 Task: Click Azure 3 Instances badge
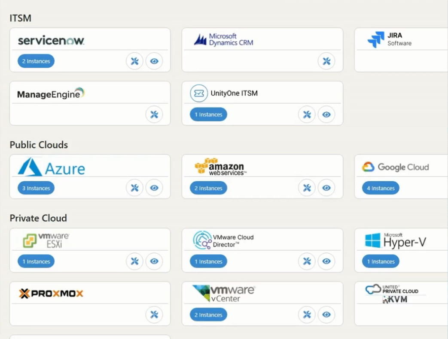(x=36, y=188)
